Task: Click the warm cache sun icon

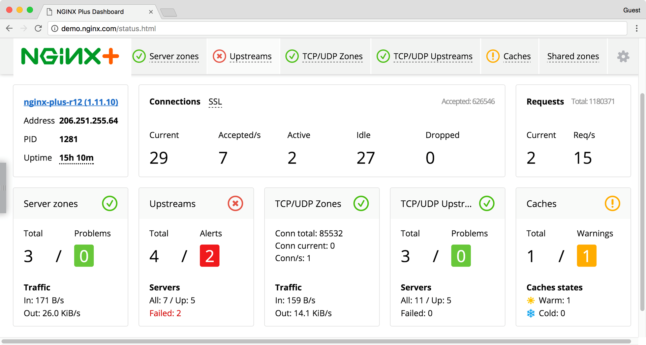Action: coord(531,301)
